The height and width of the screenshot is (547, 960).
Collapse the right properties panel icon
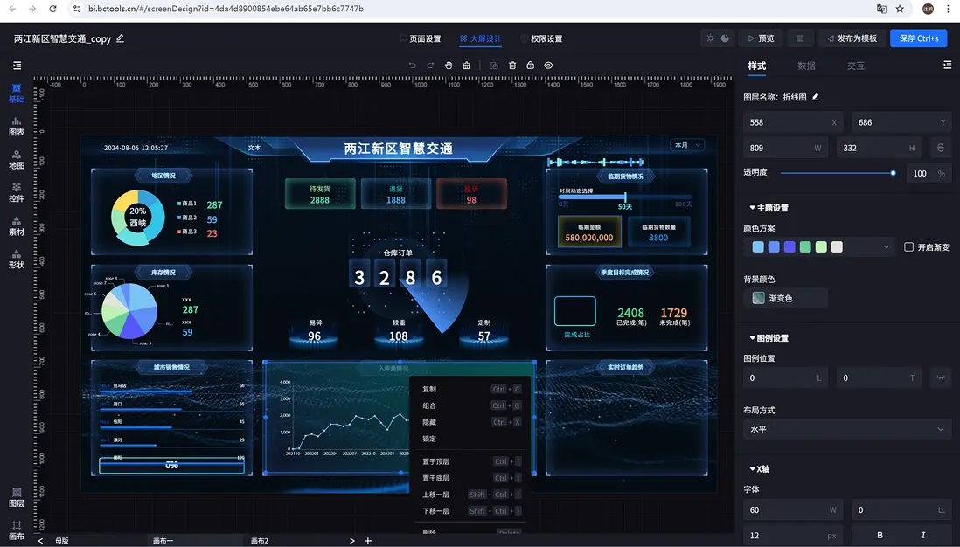pyautogui.click(x=947, y=65)
